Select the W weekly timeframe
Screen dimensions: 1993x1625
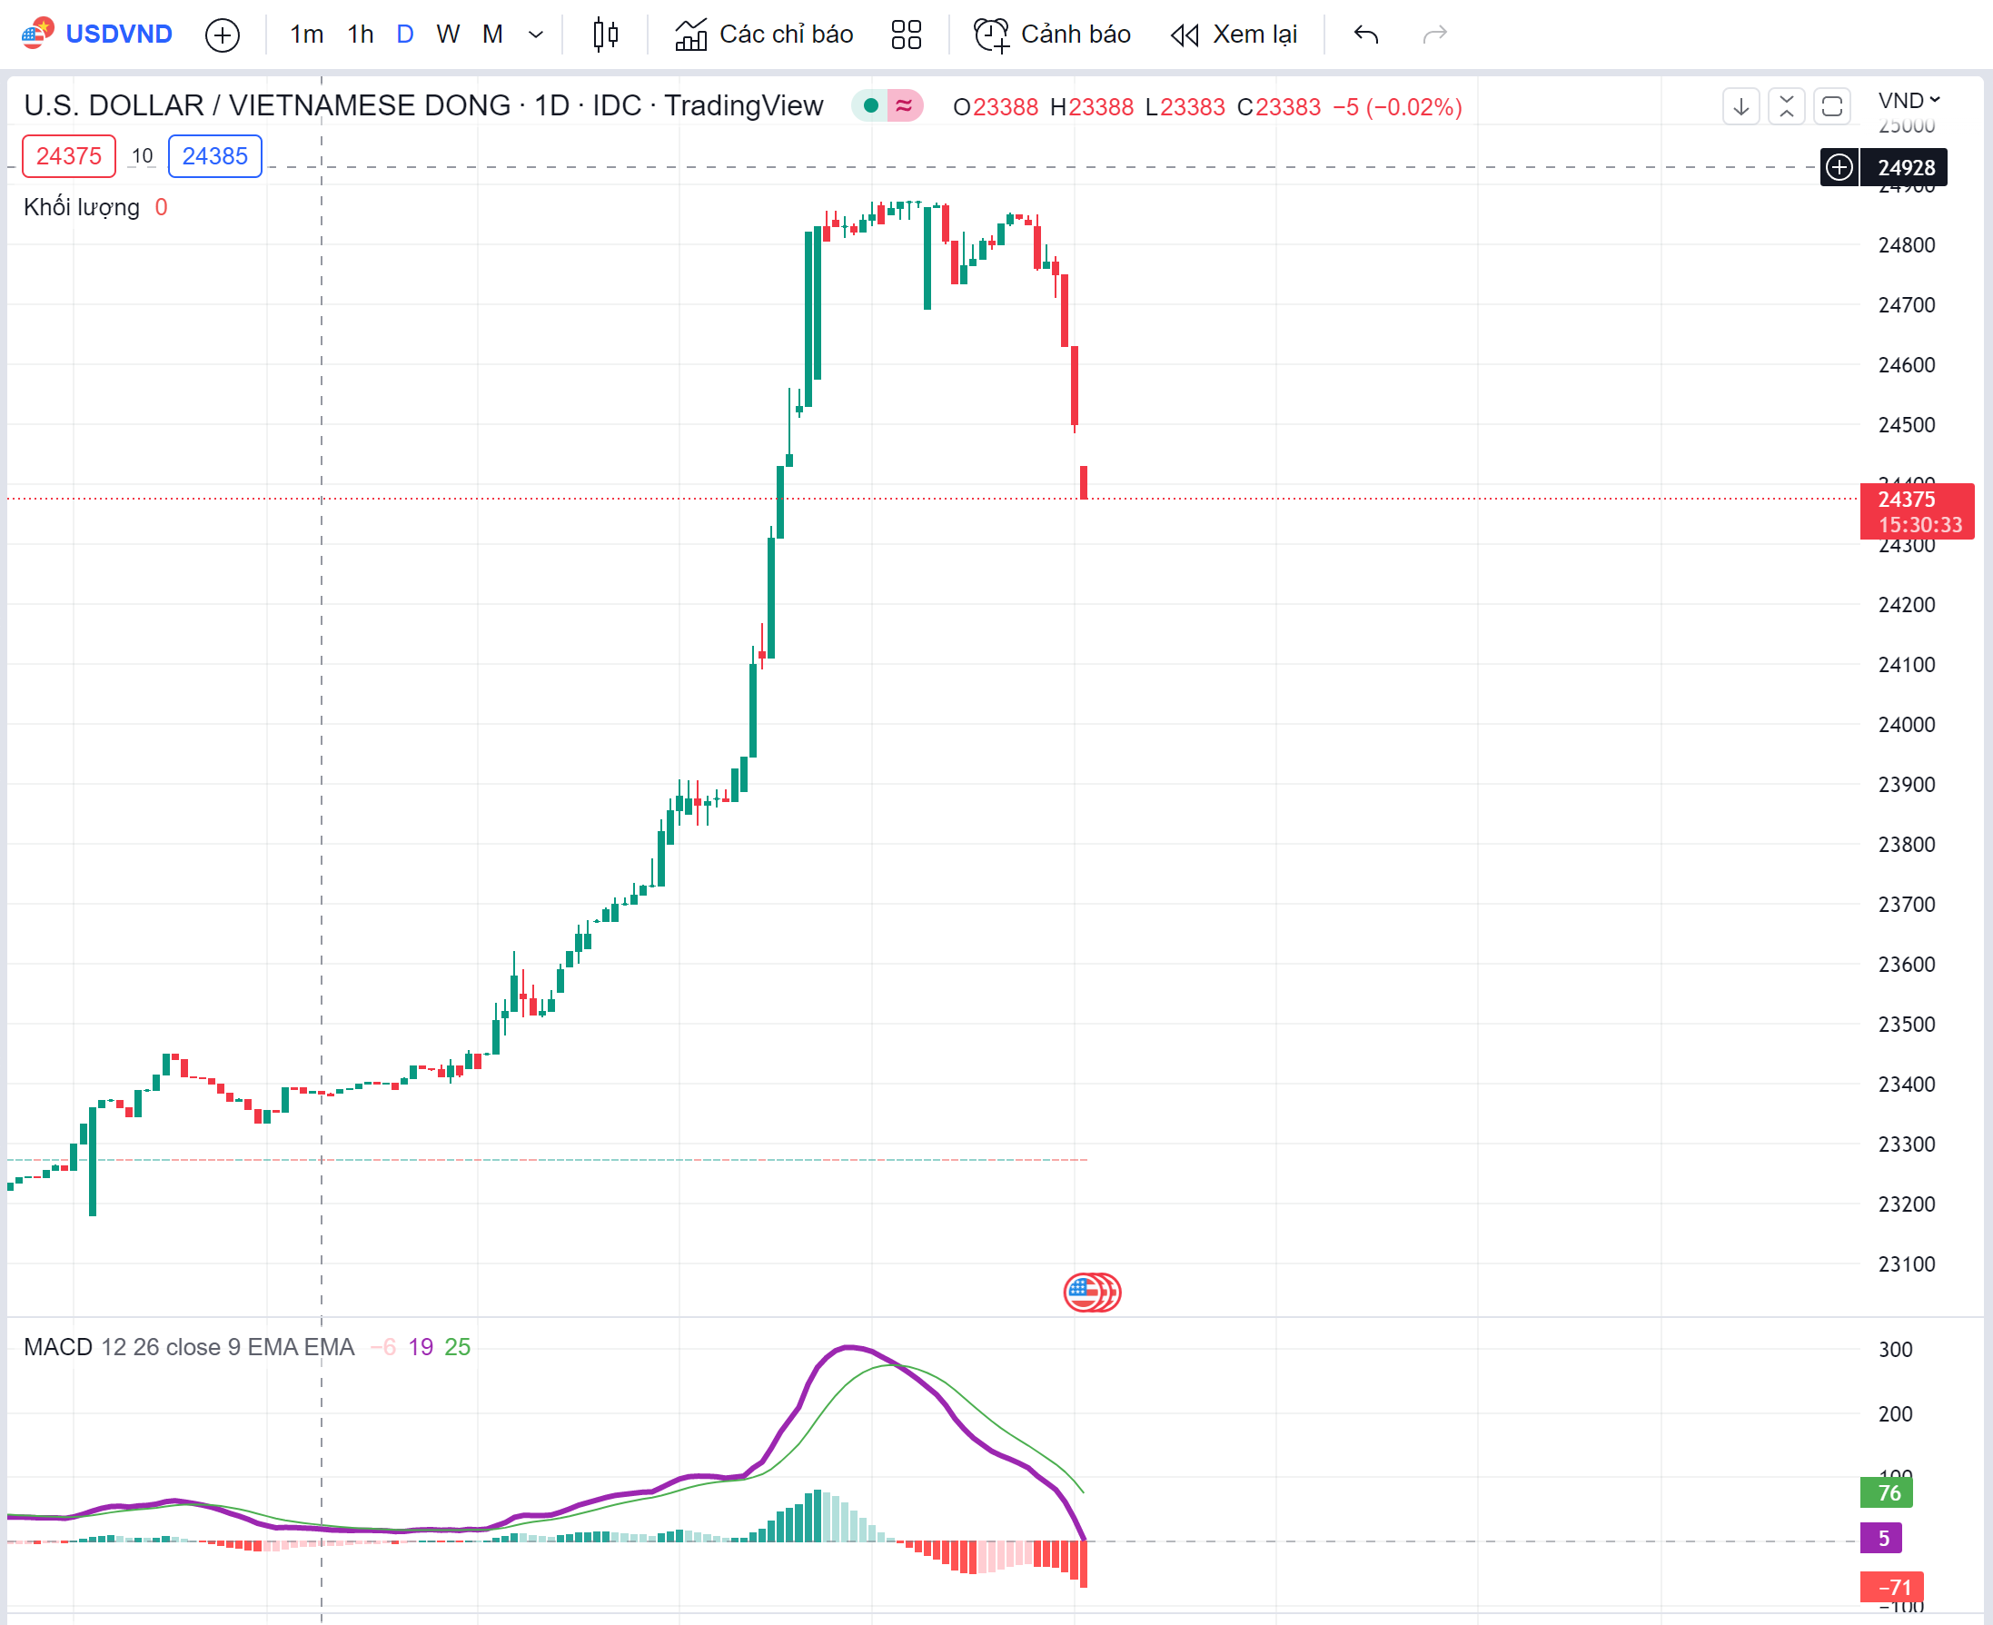(448, 35)
